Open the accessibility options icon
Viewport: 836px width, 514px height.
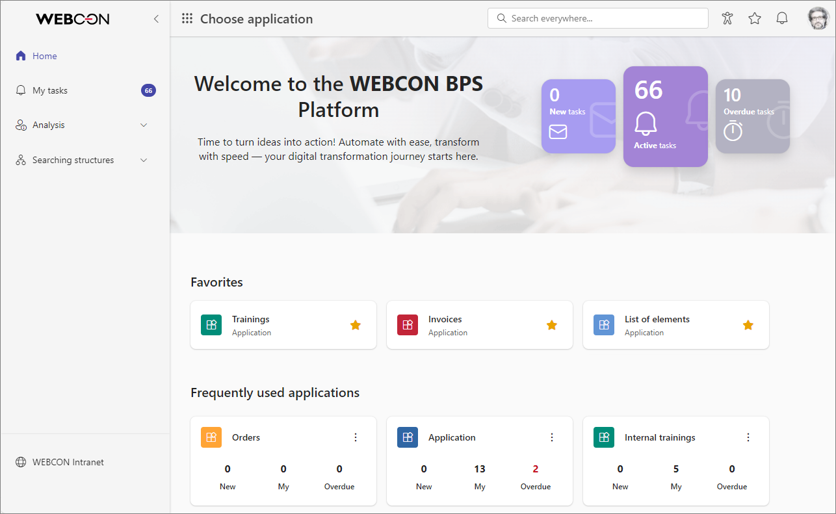[727, 19]
